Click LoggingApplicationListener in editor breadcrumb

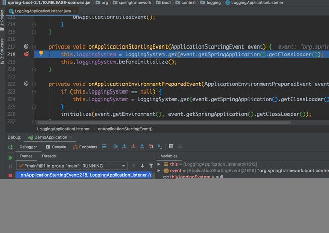63,129
